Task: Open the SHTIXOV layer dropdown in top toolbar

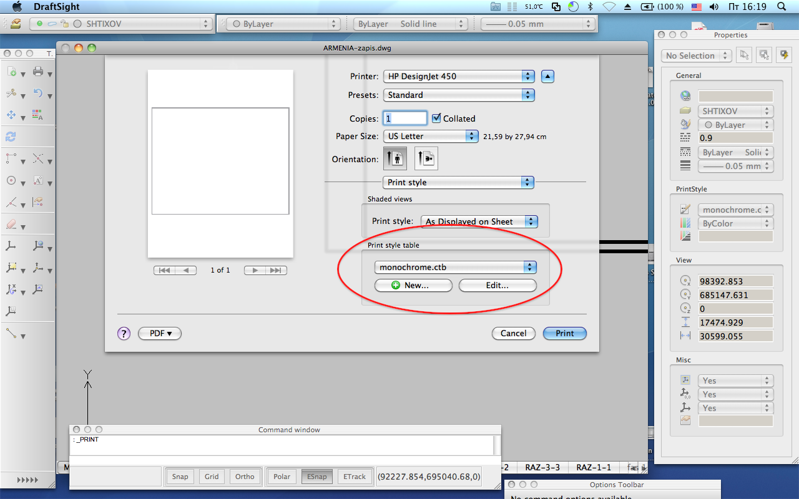Action: pyautogui.click(x=122, y=24)
